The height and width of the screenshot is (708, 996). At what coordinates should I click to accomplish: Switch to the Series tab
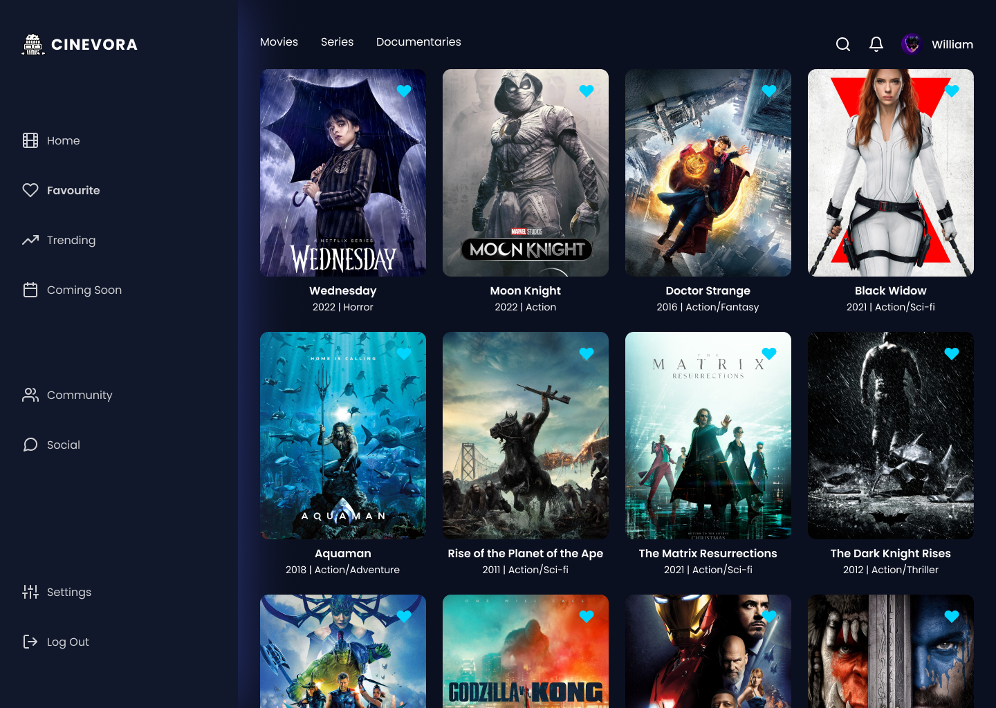pyautogui.click(x=337, y=41)
